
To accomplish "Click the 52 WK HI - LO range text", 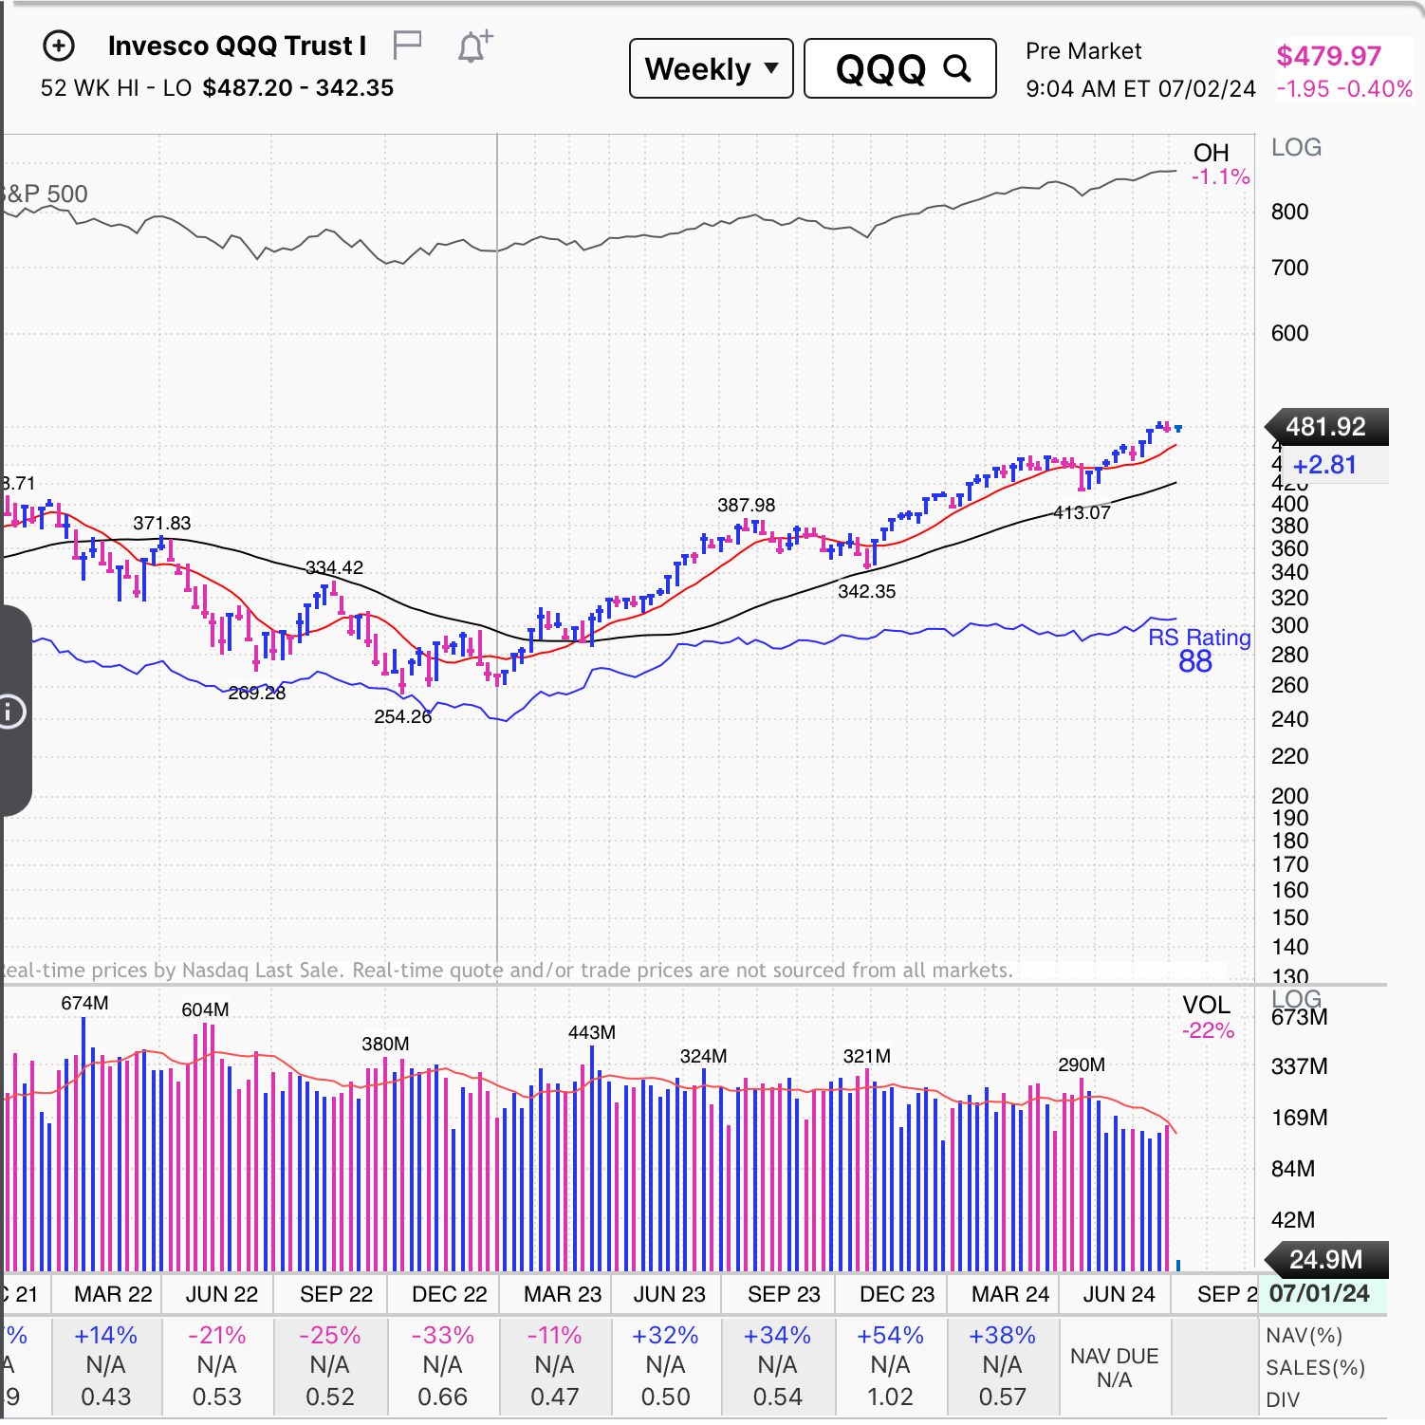I will coord(217,87).
